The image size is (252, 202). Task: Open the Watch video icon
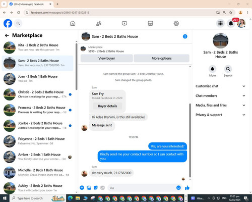(124, 23)
